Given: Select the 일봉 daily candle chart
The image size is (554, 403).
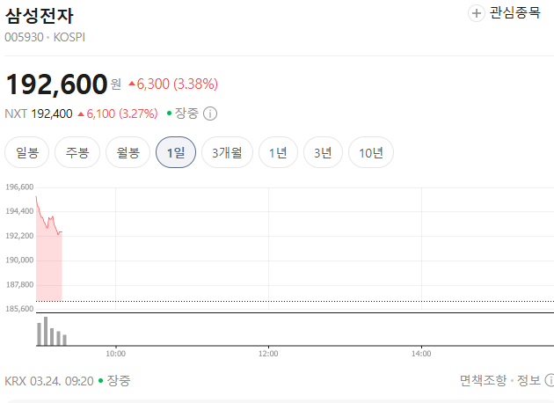Looking at the screenshot, I should (26, 153).
